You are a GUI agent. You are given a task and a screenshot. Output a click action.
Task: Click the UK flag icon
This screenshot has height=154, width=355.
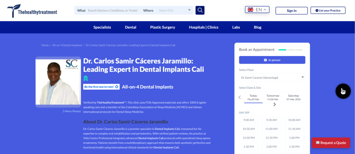pyautogui.click(x=250, y=9)
